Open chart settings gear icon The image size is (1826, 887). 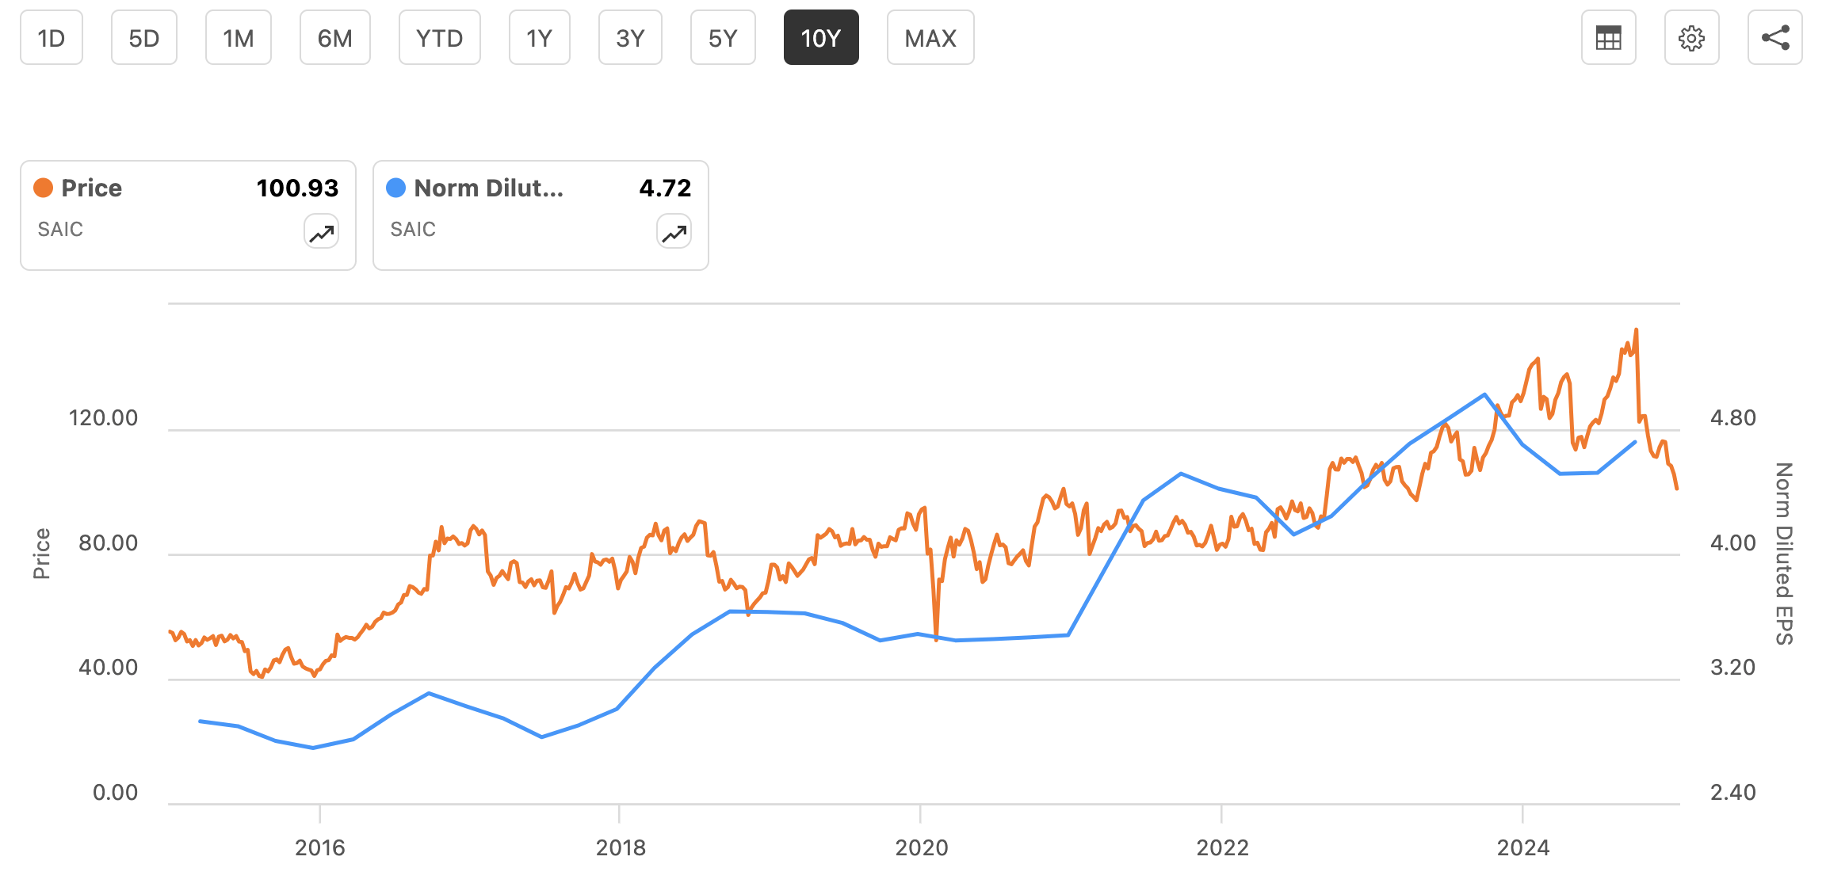[1691, 38]
